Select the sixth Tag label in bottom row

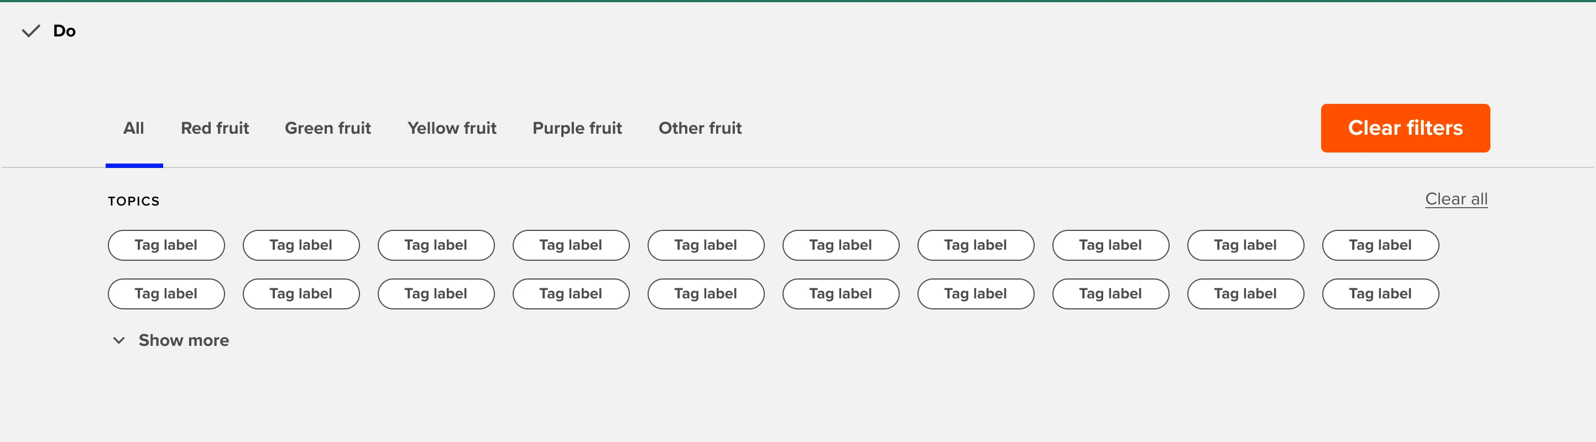coord(841,294)
